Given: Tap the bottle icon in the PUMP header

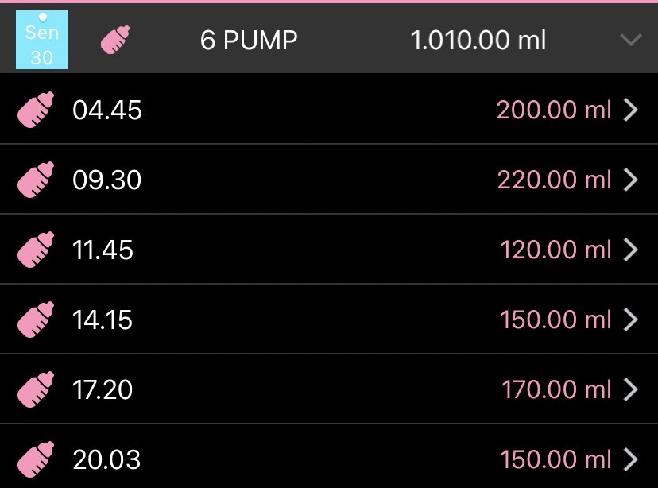Looking at the screenshot, I should (x=115, y=40).
